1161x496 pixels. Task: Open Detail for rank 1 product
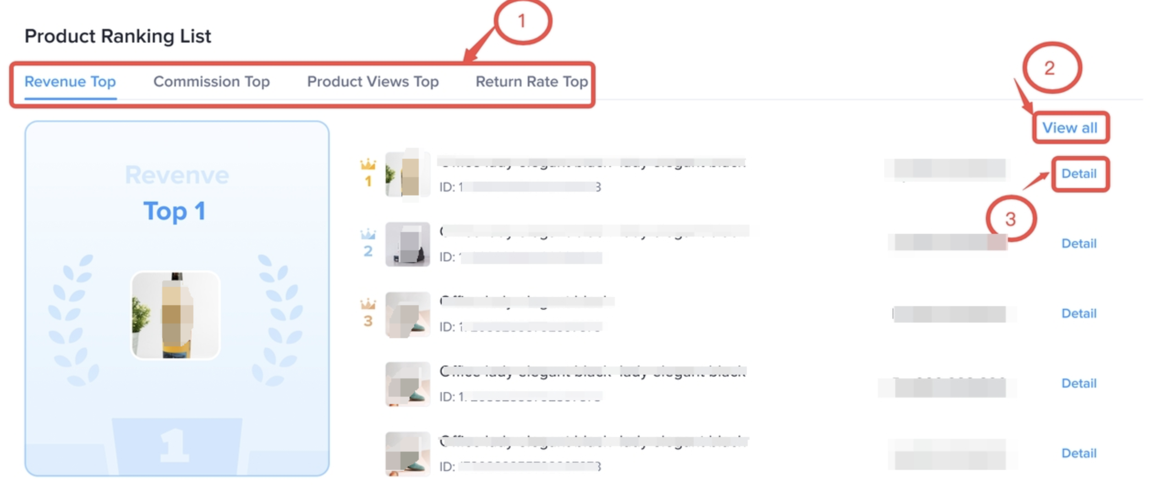click(1079, 174)
